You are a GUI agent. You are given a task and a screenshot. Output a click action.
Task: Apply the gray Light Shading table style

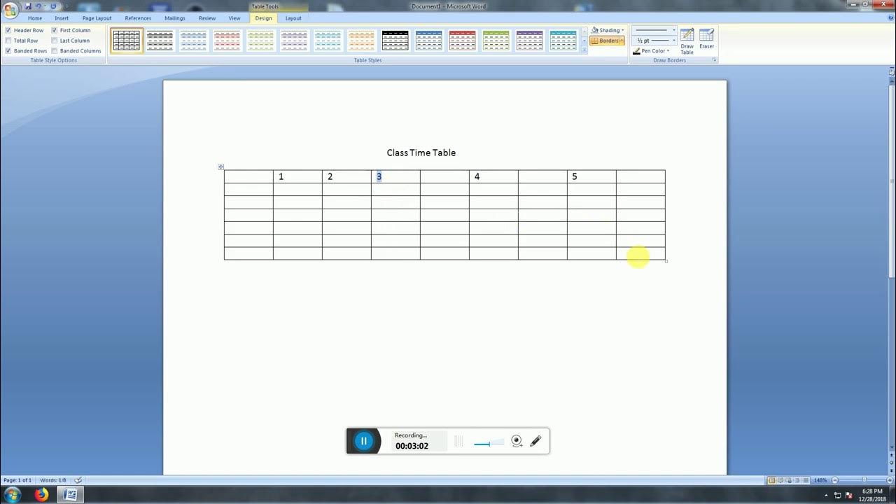(160, 41)
